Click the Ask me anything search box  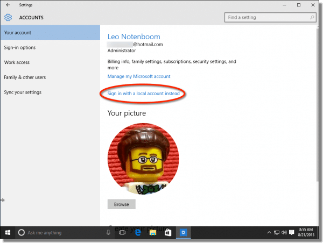[65, 233]
